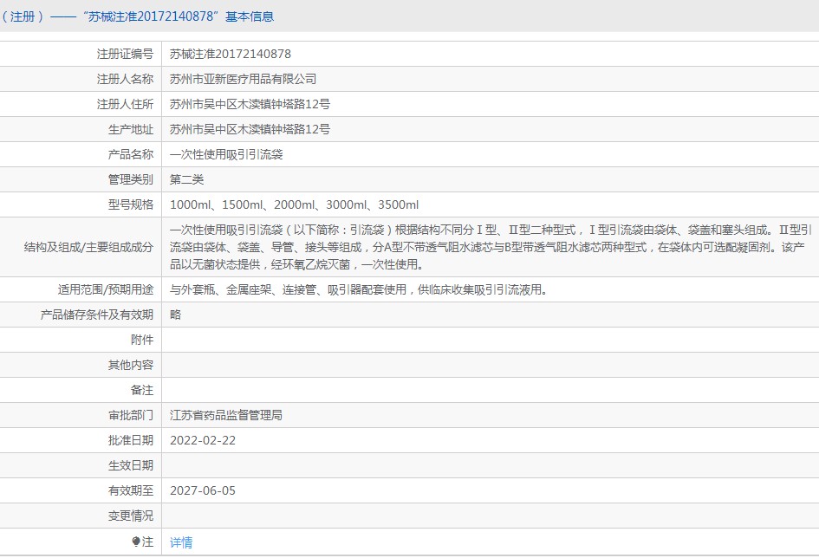Click the 其他内容 label
This screenshot has height=558, width=819.
[131, 365]
